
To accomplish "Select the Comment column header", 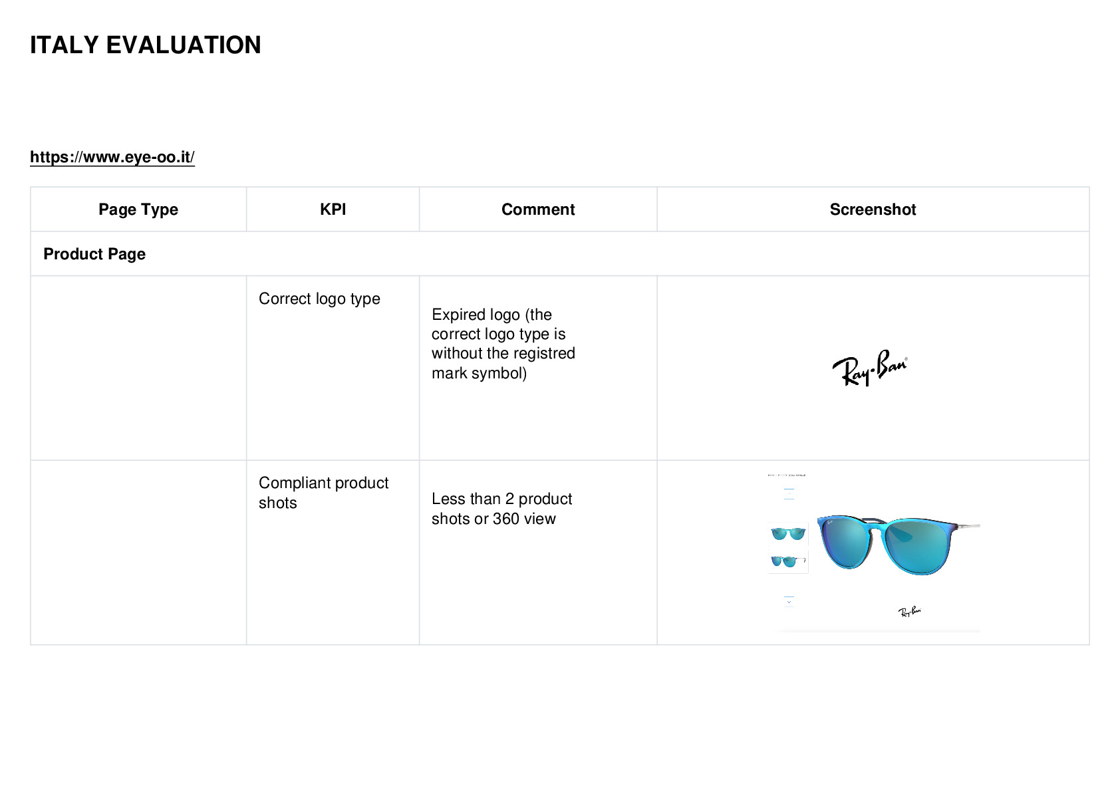I will (x=538, y=209).
